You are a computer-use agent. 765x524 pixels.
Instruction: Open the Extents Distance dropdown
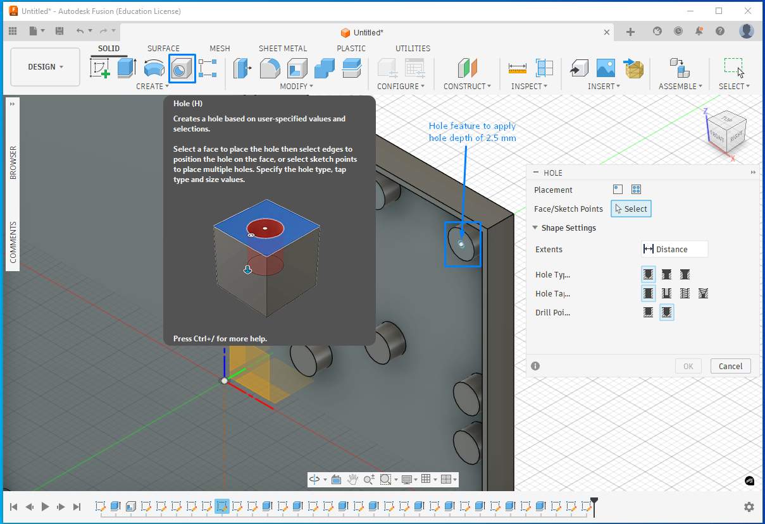[x=674, y=249]
